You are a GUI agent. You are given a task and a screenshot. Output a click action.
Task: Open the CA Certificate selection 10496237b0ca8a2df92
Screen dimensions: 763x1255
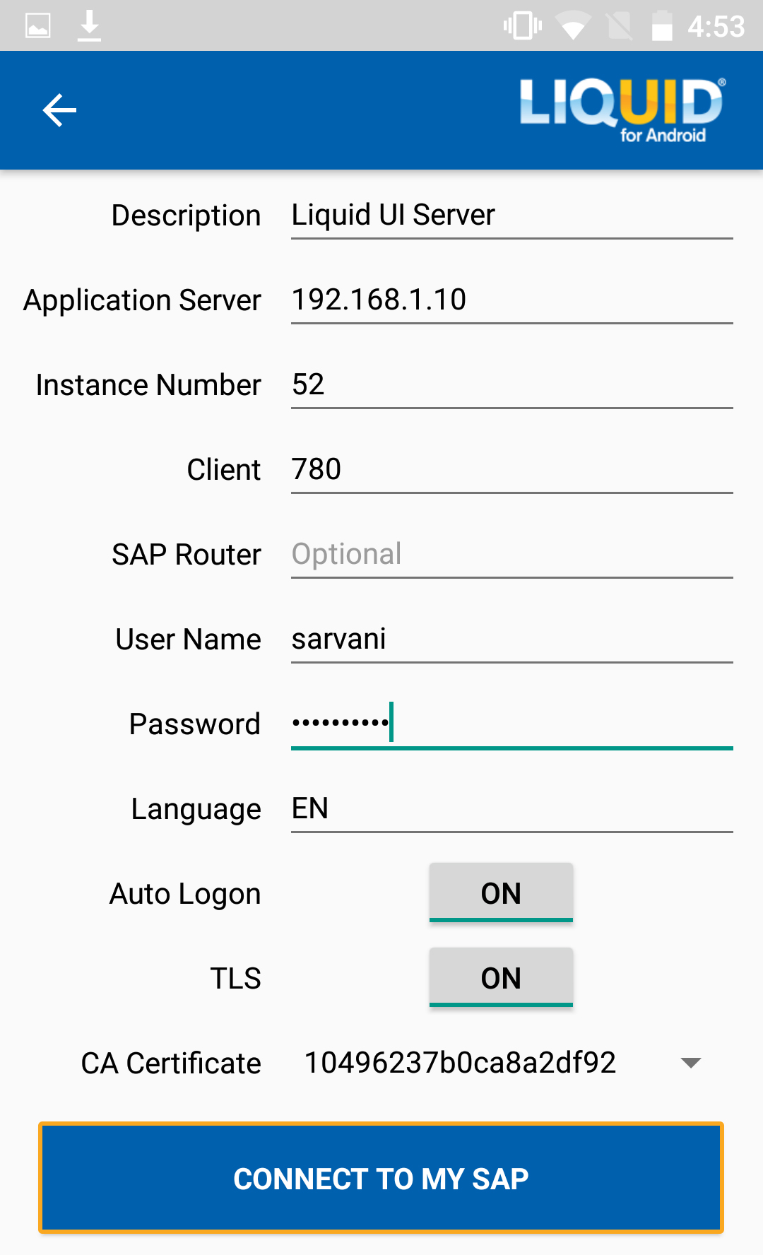point(460,1063)
